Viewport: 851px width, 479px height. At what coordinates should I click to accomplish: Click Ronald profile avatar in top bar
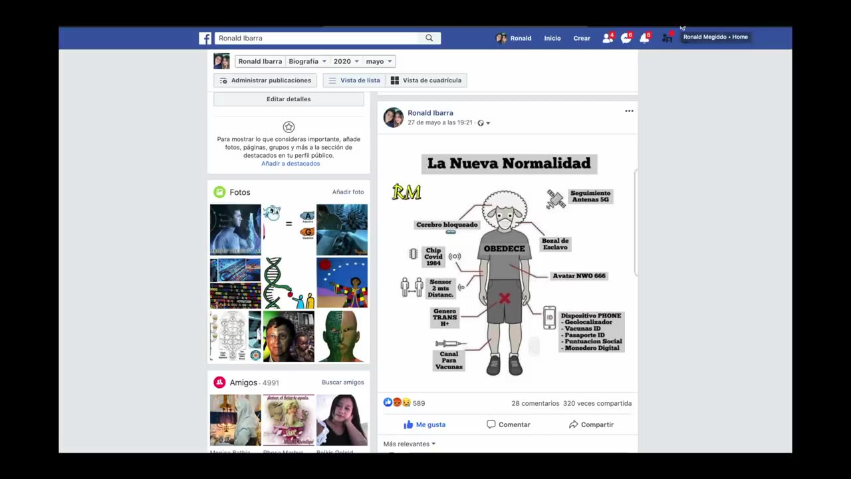point(501,38)
